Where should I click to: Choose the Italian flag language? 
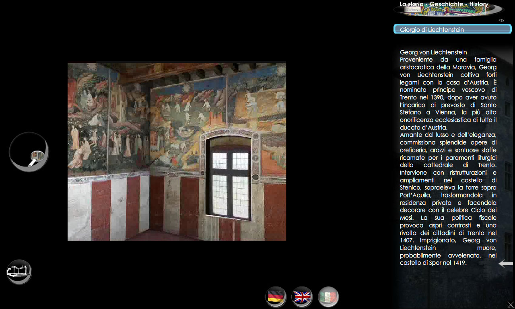pyautogui.click(x=328, y=297)
